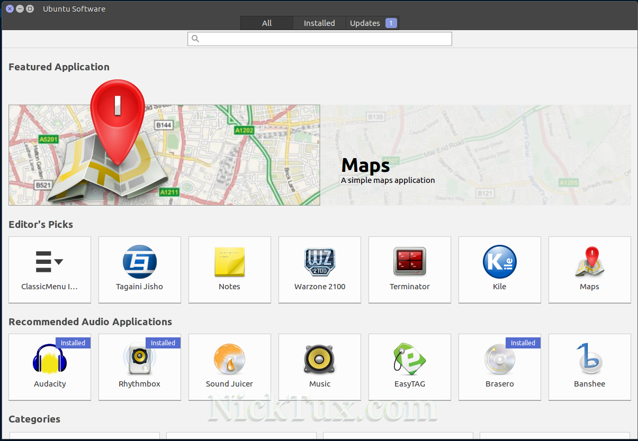Click the search magnifier icon

pos(195,39)
